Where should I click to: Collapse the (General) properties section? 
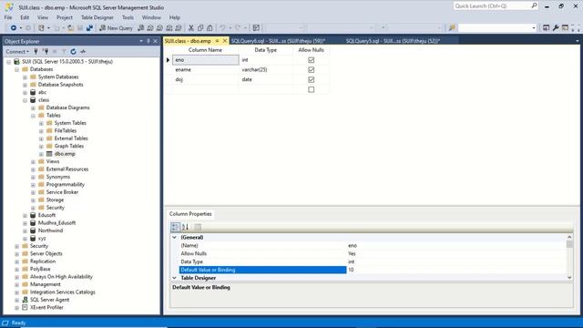pyautogui.click(x=174, y=237)
